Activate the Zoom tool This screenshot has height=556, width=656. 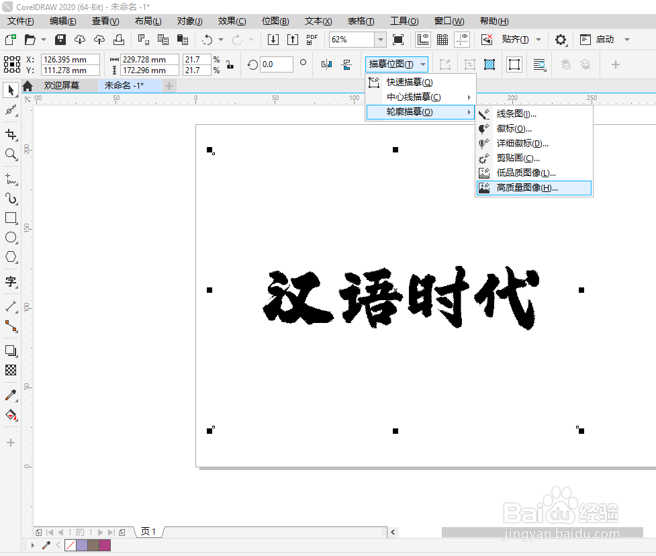(x=10, y=153)
